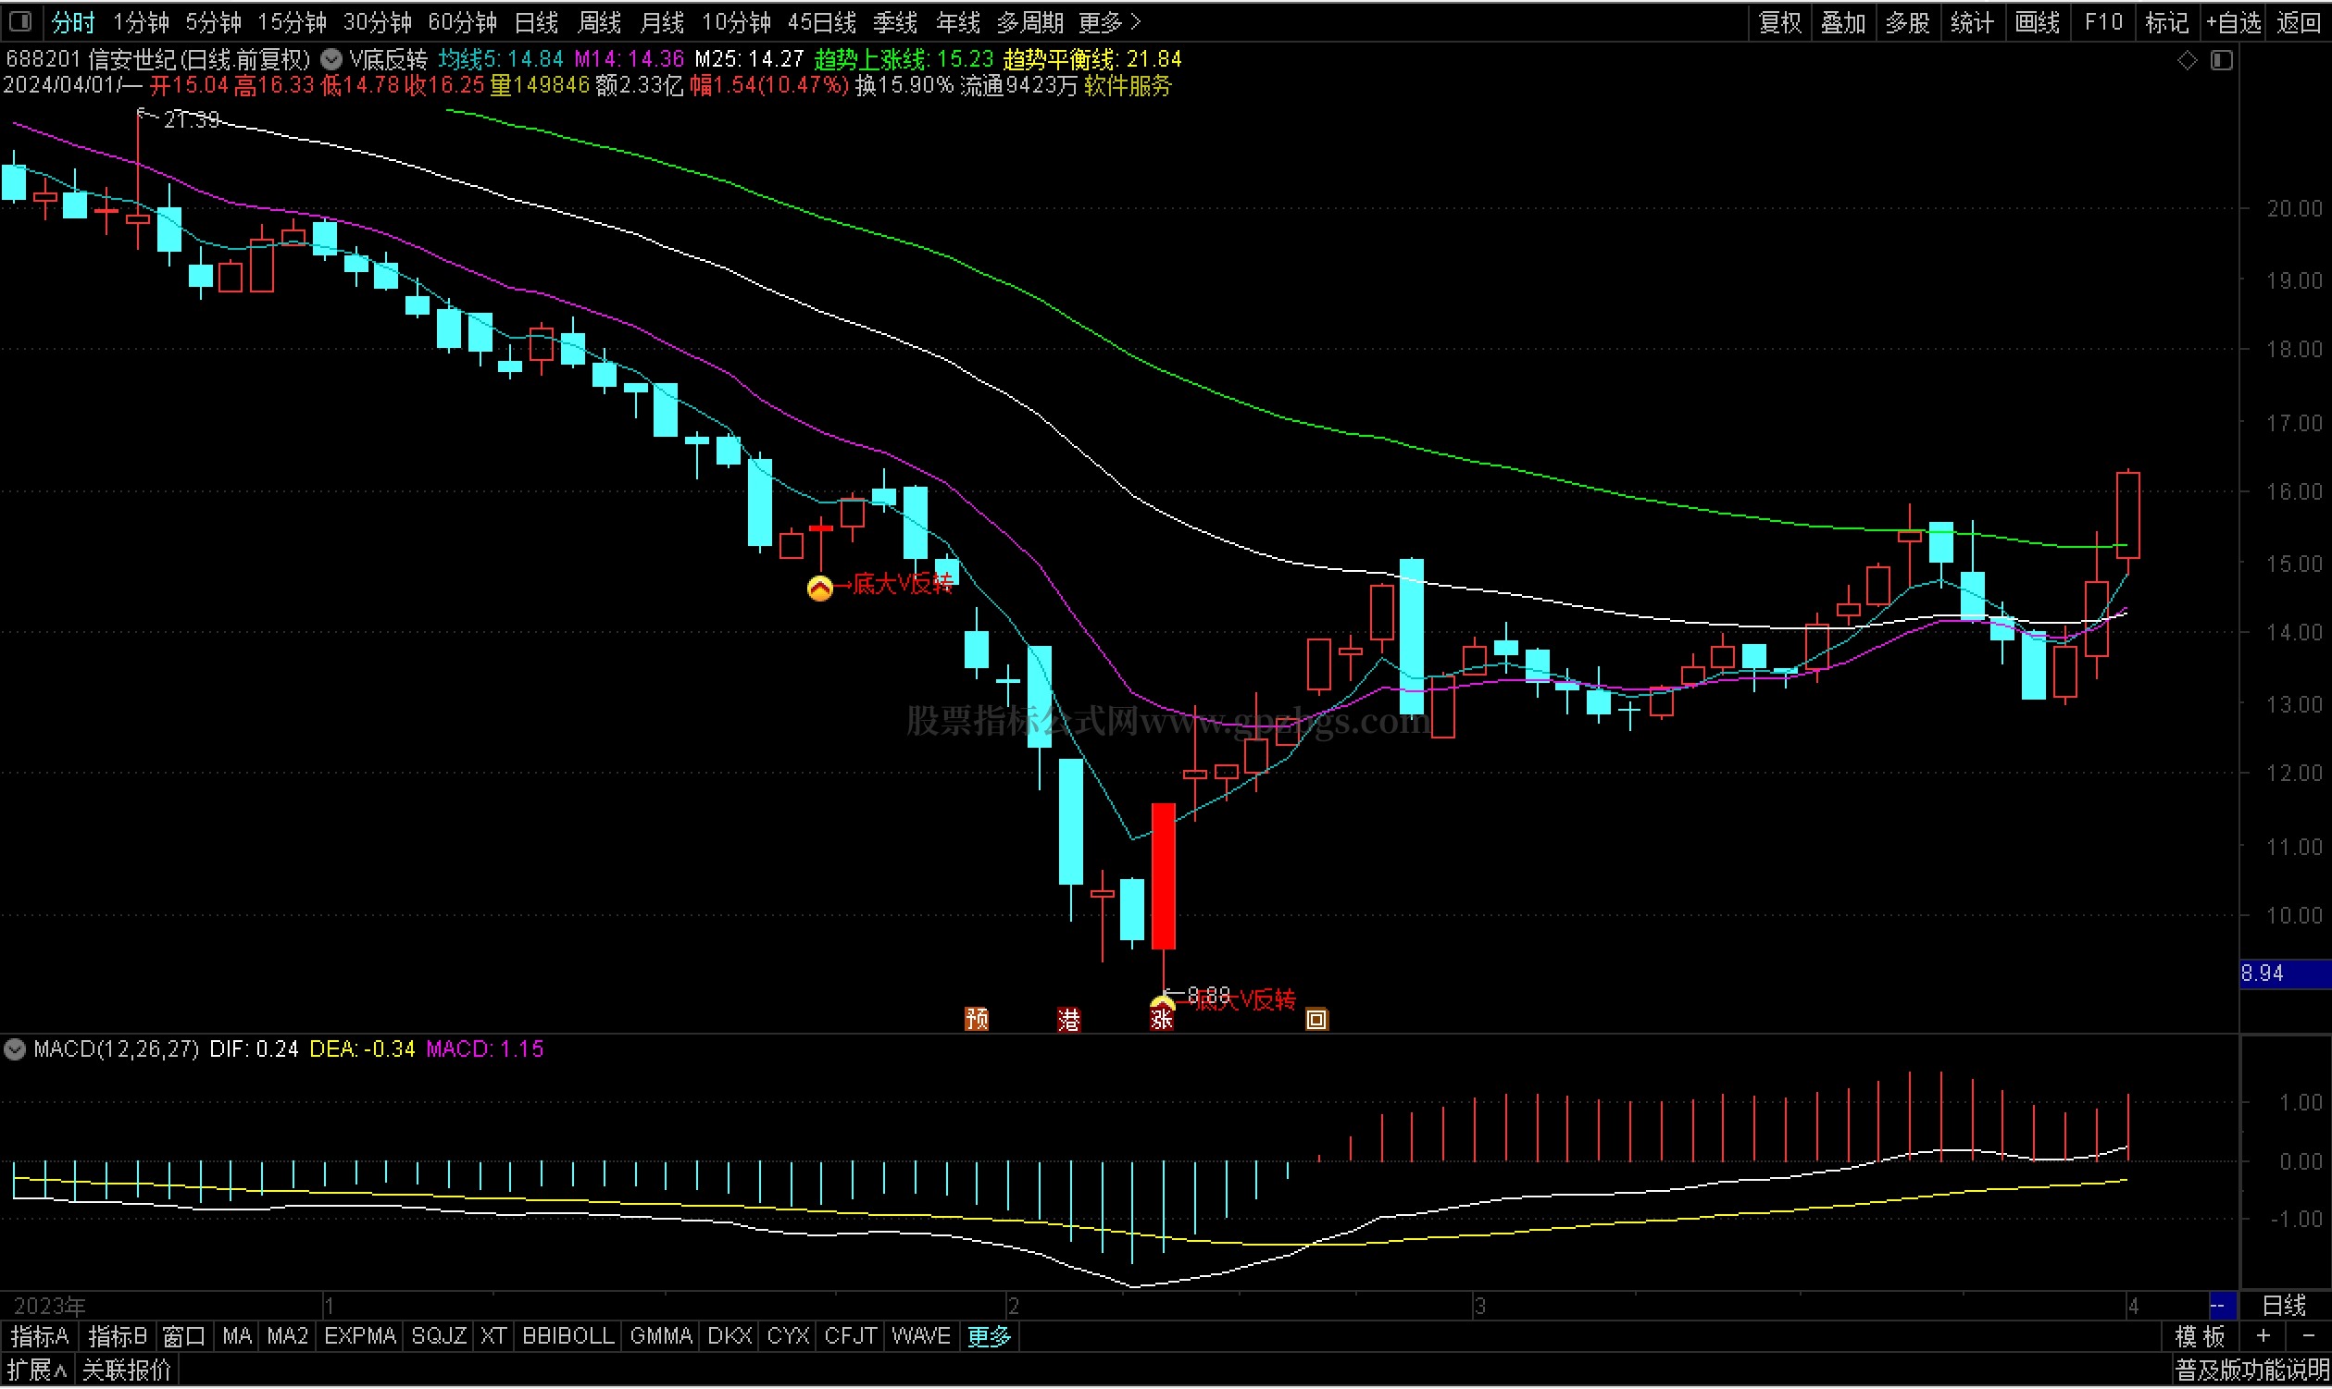Screen dimensions: 2332x1389
Task: Select the 周线 period
Action: 599,21
